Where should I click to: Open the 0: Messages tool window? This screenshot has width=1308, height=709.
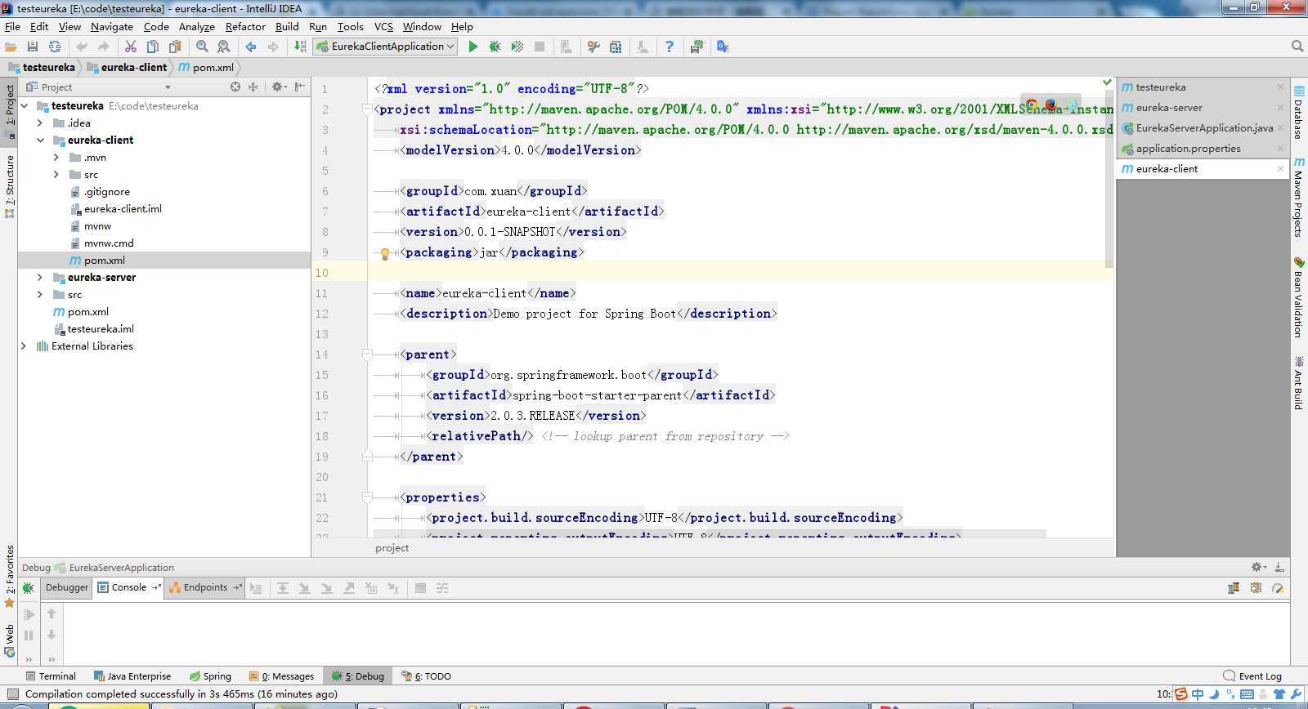[282, 676]
